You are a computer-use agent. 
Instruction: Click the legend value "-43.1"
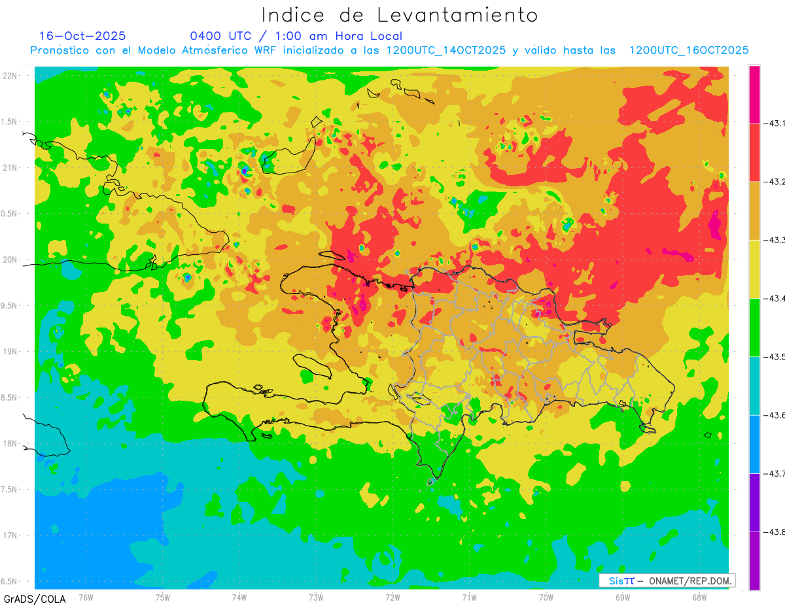[x=775, y=123]
